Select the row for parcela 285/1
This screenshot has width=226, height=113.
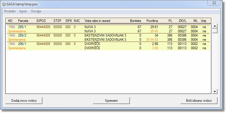[x=22, y=27]
